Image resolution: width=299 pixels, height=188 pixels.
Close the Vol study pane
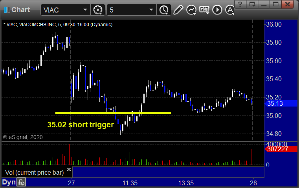coord(69,169)
